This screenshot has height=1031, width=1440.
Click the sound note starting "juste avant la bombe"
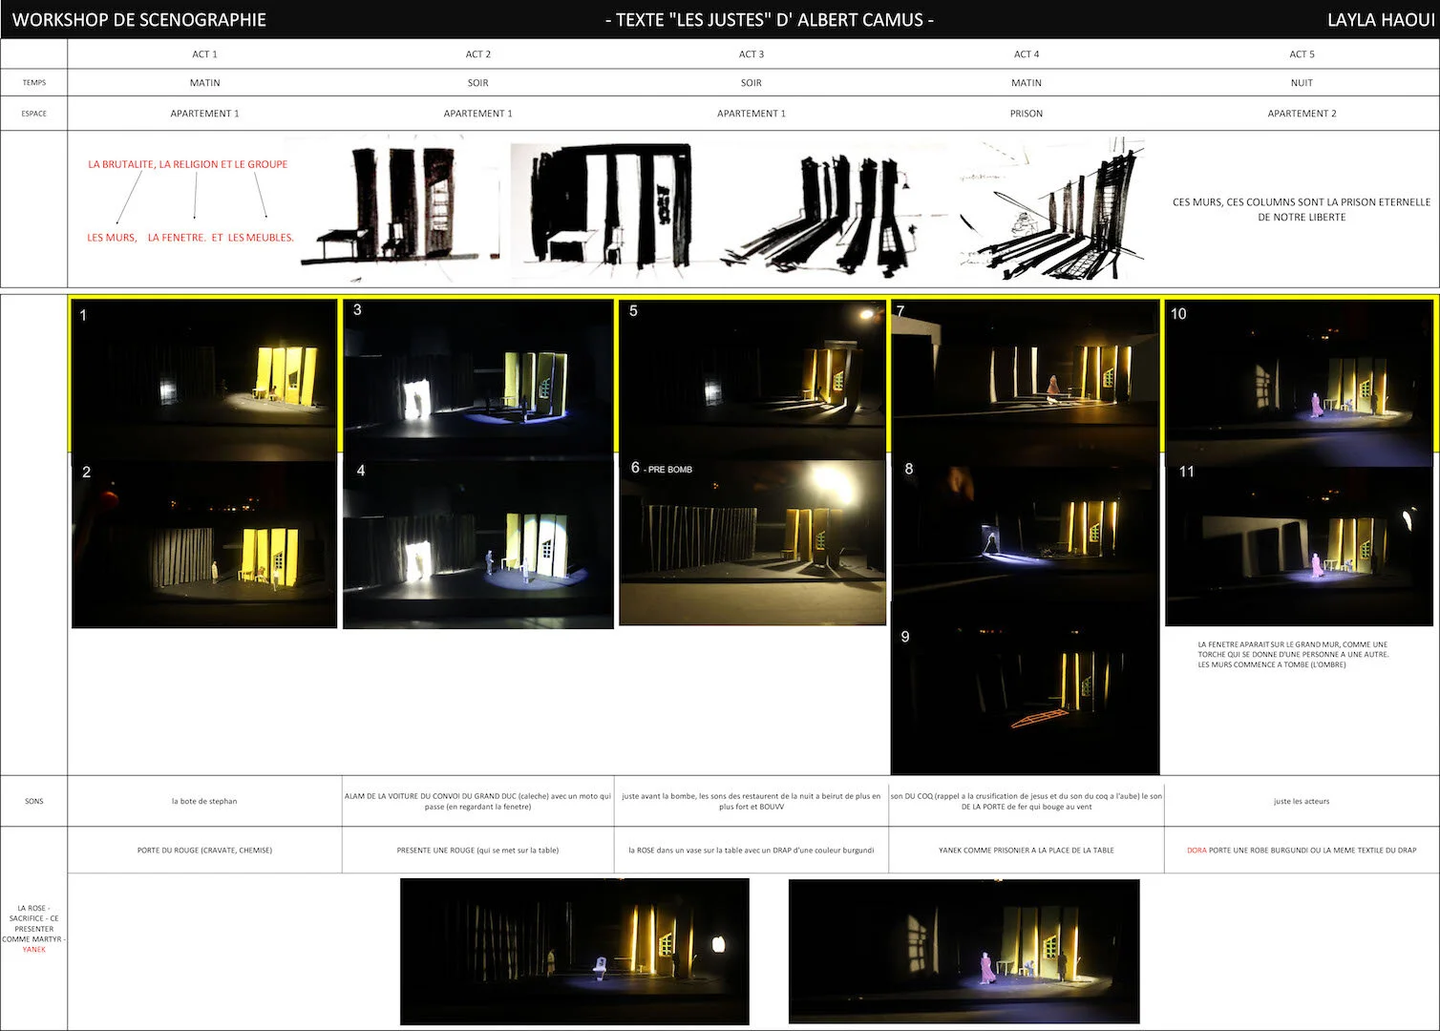click(752, 801)
